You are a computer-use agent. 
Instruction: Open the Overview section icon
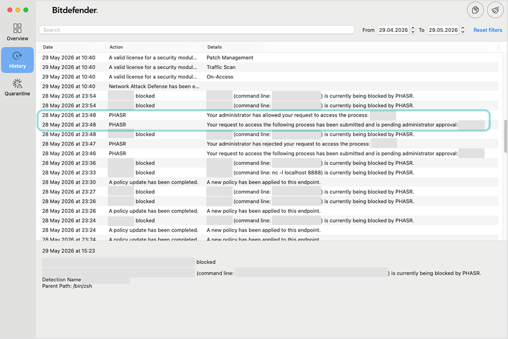17,28
